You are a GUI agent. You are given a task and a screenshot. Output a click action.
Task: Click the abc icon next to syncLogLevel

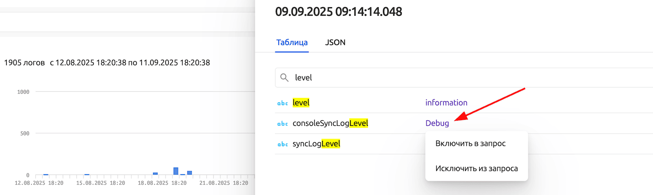[282, 144]
